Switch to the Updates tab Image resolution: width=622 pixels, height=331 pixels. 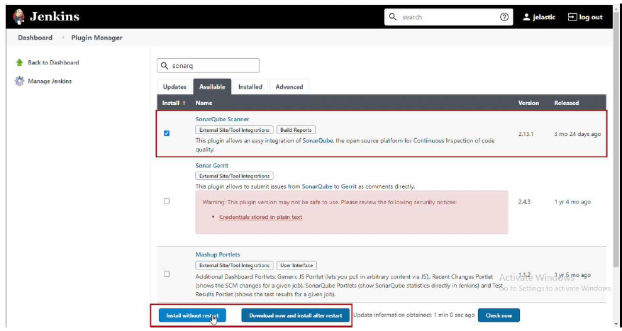tap(174, 86)
